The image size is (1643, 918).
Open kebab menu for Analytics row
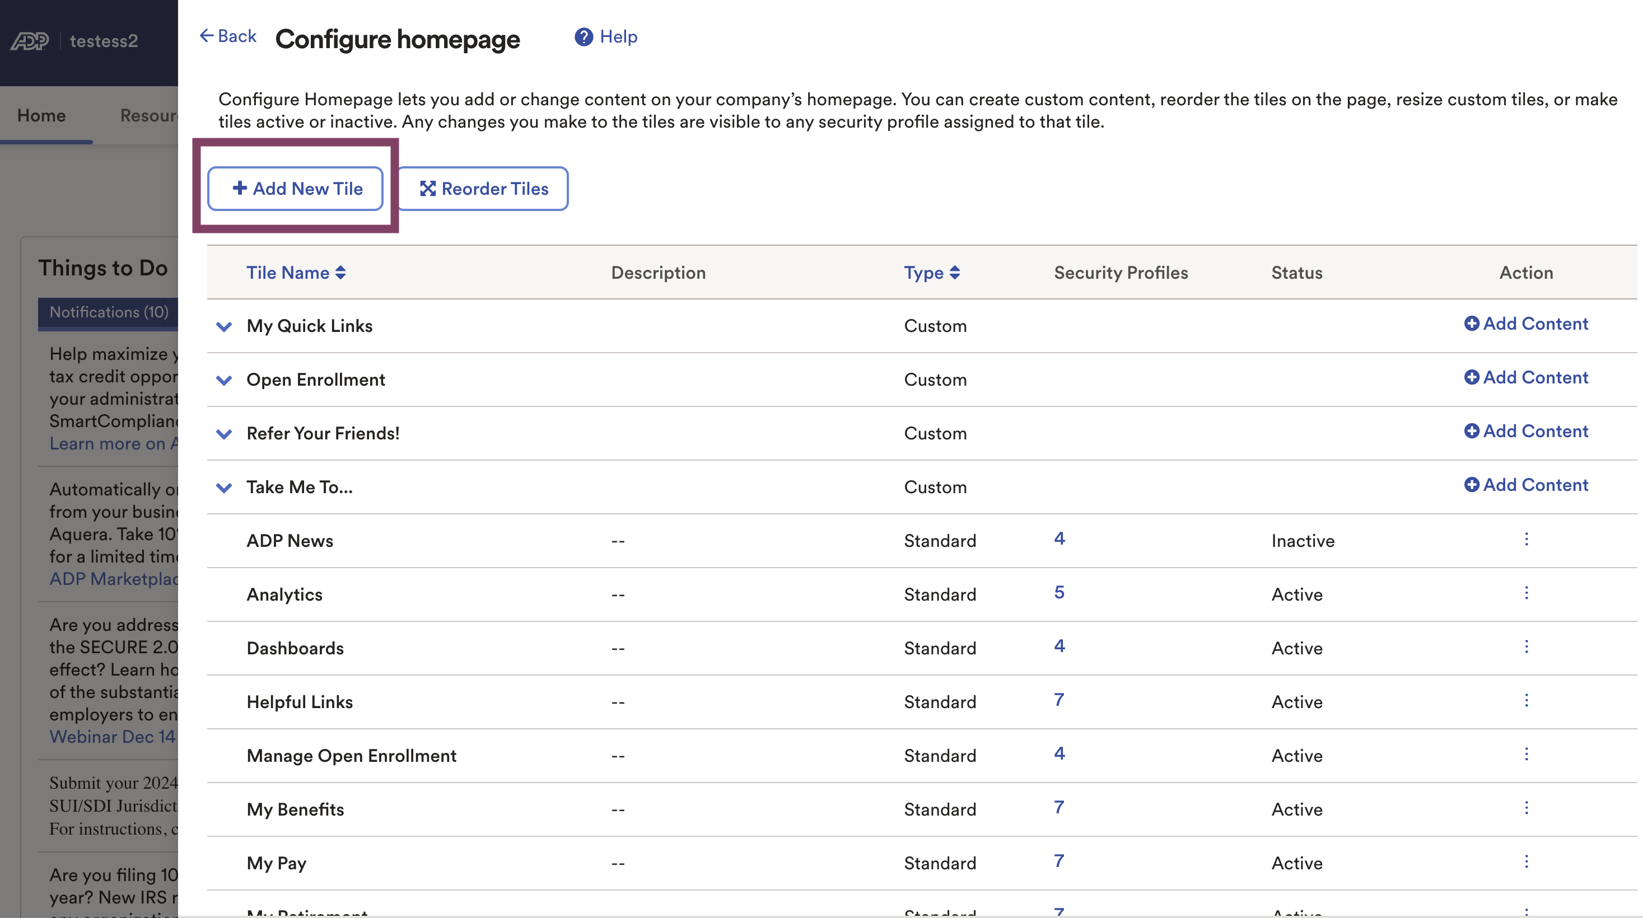[x=1525, y=593]
